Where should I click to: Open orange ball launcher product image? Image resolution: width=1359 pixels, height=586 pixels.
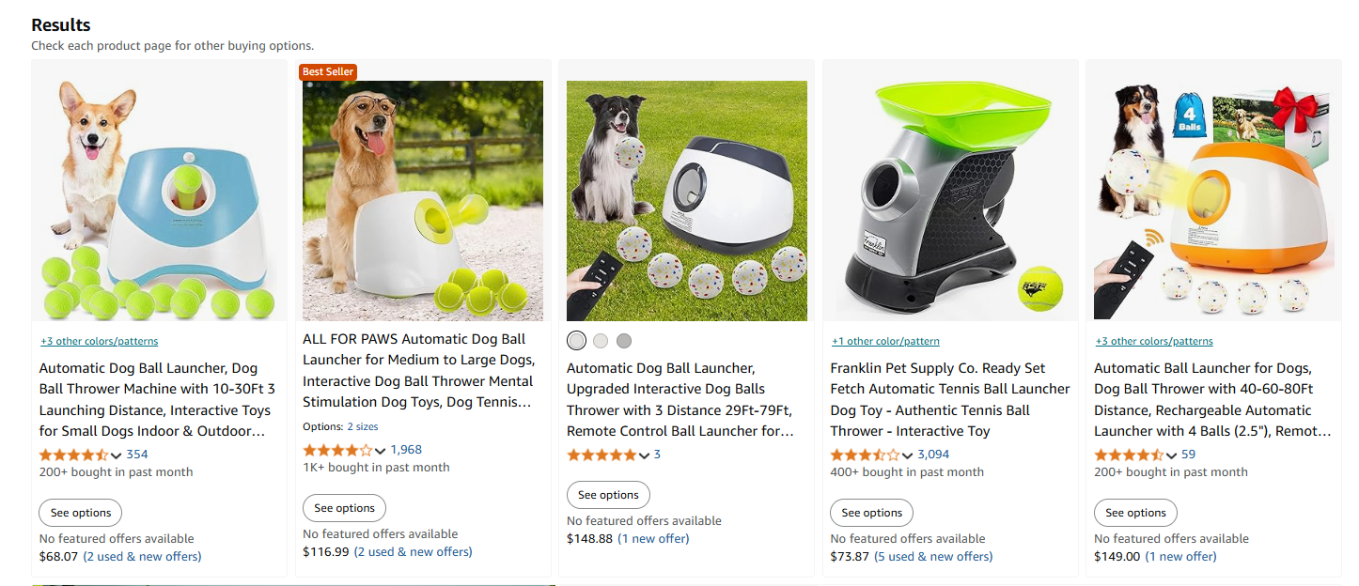coord(1214,201)
